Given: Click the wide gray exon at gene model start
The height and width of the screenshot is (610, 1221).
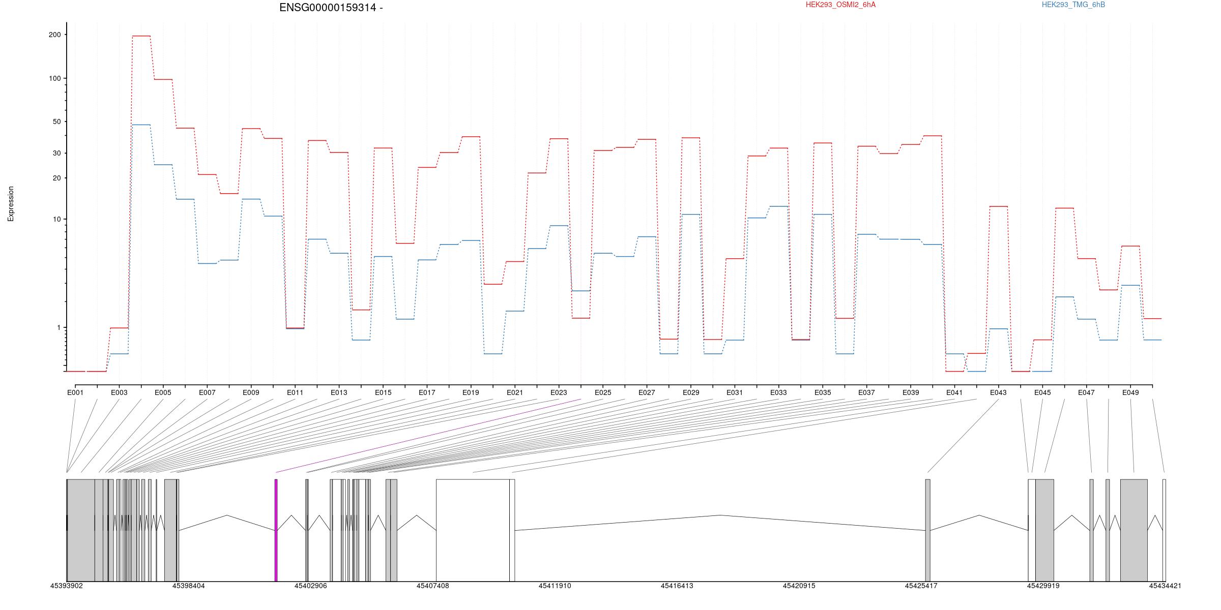Looking at the screenshot, I should [81, 530].
